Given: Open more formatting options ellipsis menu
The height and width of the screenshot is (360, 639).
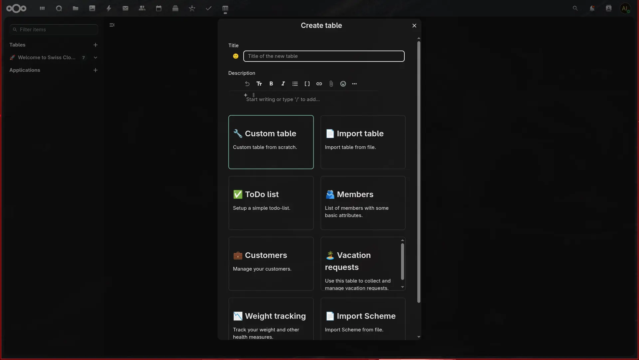Looking at the screenshot, I should (354, 84).
